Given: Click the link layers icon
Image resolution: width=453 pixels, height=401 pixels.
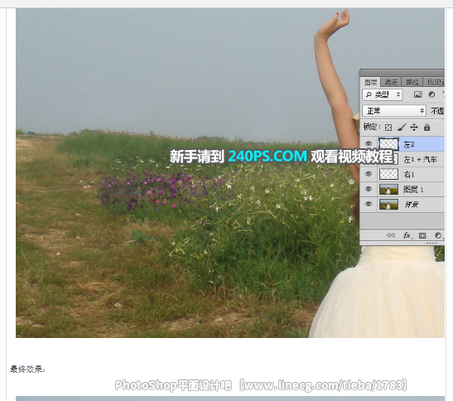Looking at the screenshot, I should 391,235.
